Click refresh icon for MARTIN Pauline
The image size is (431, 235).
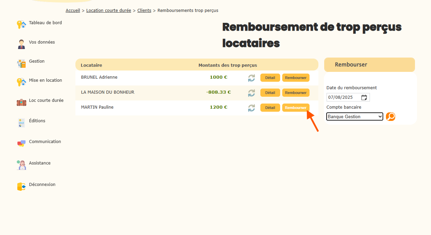tap(252, 108)
